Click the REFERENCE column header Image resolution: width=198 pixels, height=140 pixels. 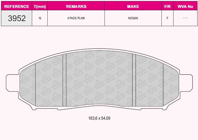click(x=17, y=6)
